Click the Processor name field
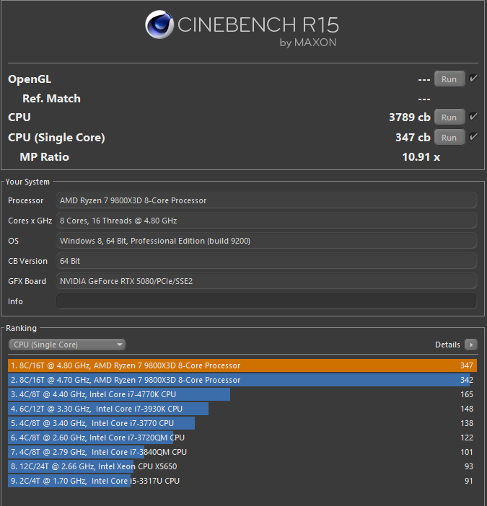The image size is (487, 506). pyautogui.click(x=266, y=200)
